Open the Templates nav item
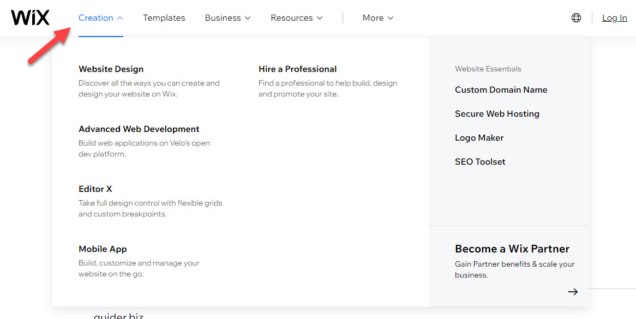 pos(164,18)
